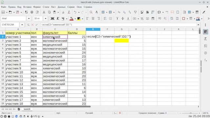This screenshot has height=118, width=210.
Task: Toggle center horizontally alignment
Action: click(93, 19)
